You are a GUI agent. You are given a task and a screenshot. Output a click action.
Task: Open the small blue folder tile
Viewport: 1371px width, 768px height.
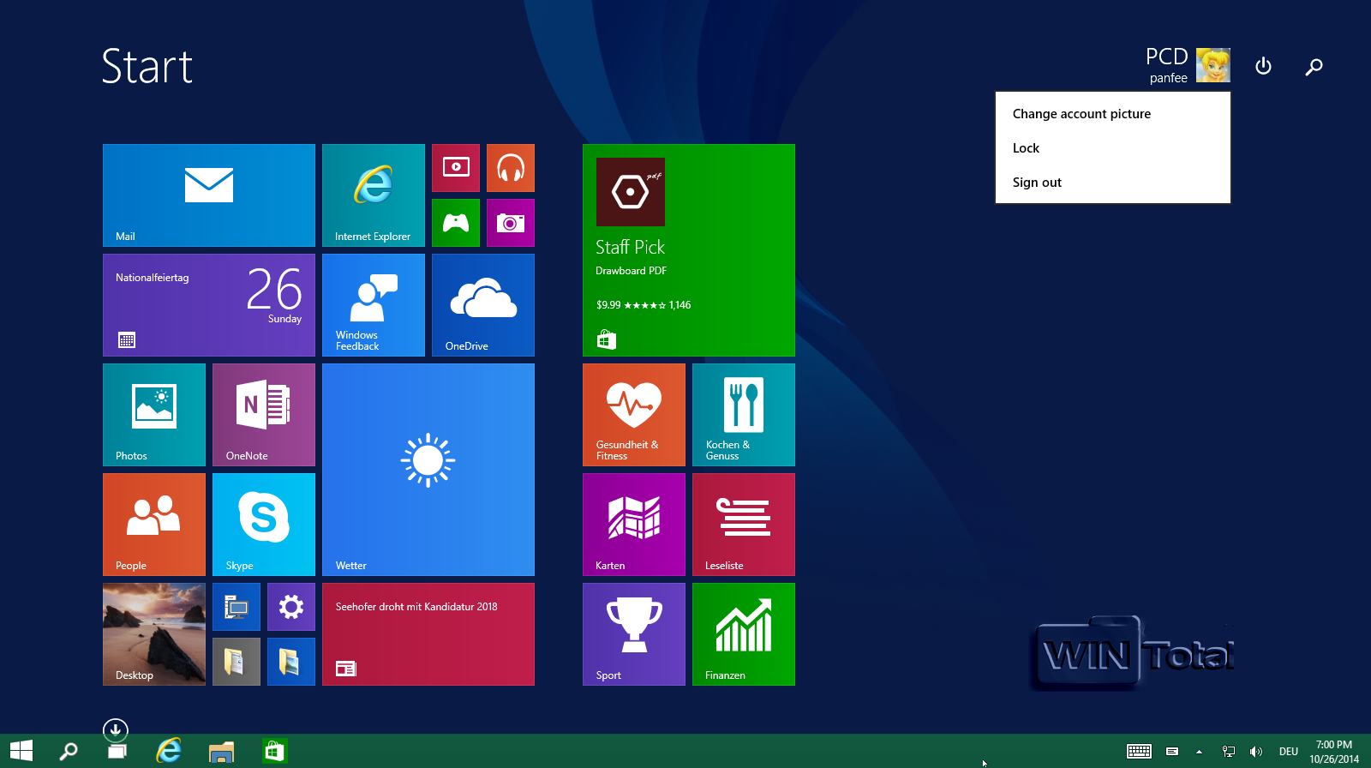point(291,662)
